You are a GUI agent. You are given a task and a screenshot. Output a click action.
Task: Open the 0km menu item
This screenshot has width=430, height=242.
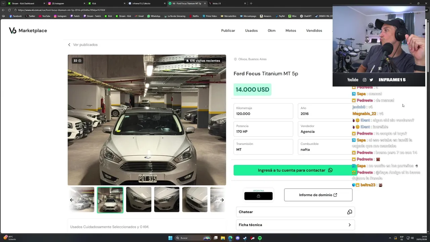tap(271, 31)
